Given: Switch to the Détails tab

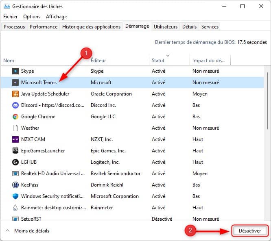Looking at the screenshot, I should 190,27.
